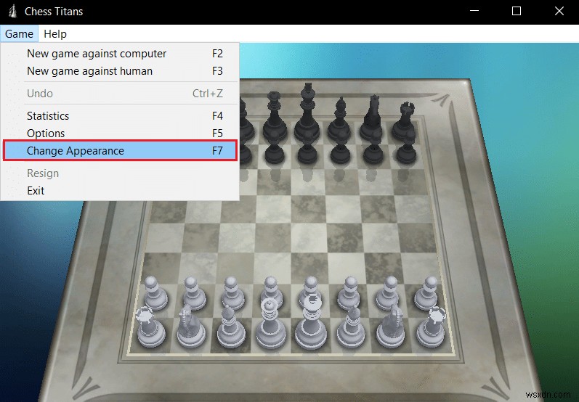Screen dimensions: 579x402
Task: Start a new game against computer
Action: point(120,54)
